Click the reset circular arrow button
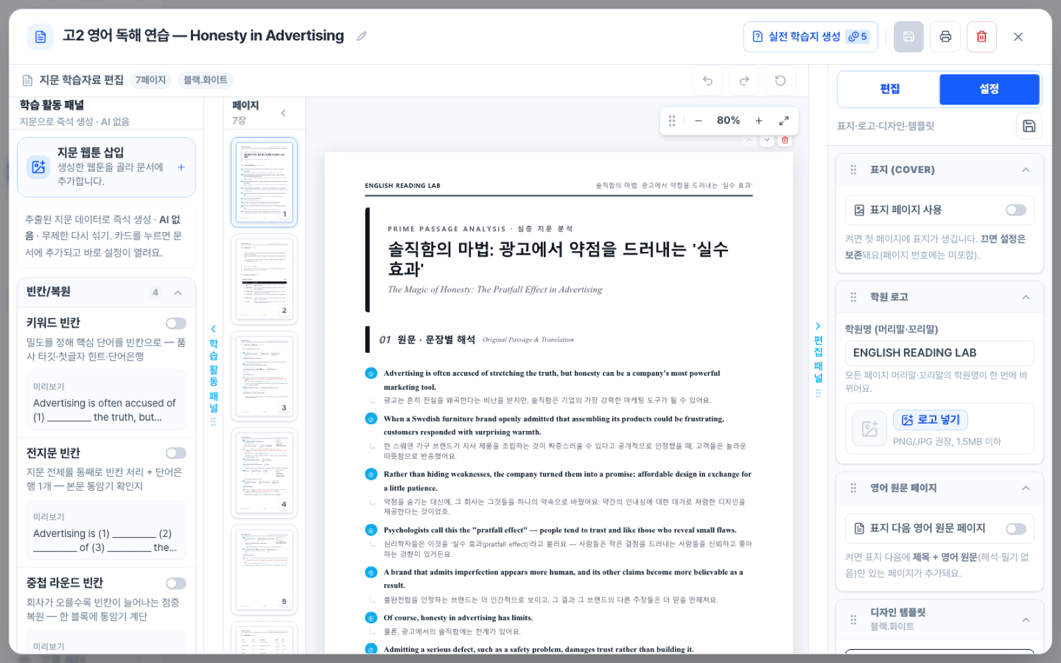 (x=780, y=81)
